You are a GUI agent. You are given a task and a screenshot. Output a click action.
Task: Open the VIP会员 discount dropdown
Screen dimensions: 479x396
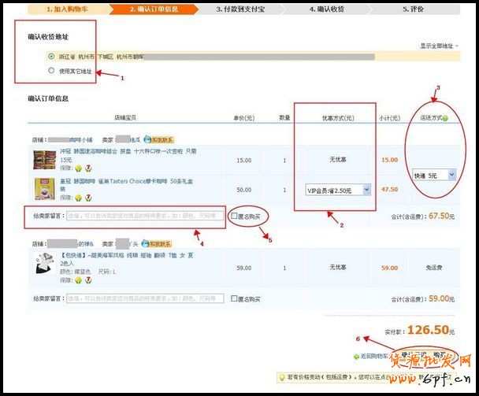[x=339, y=190]
